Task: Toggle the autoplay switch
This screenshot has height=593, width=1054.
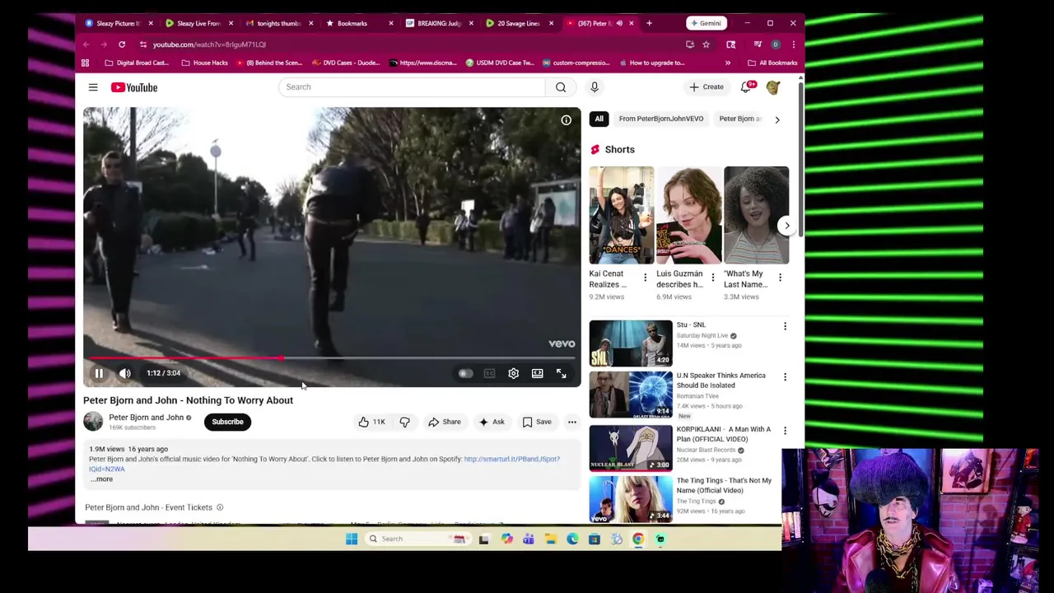Action: [465, 374]
